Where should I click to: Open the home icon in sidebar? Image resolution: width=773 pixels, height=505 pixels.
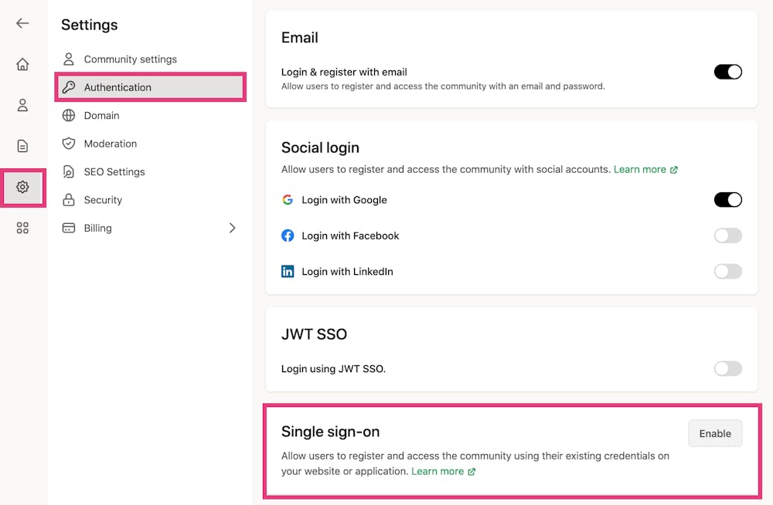(22, 64)
